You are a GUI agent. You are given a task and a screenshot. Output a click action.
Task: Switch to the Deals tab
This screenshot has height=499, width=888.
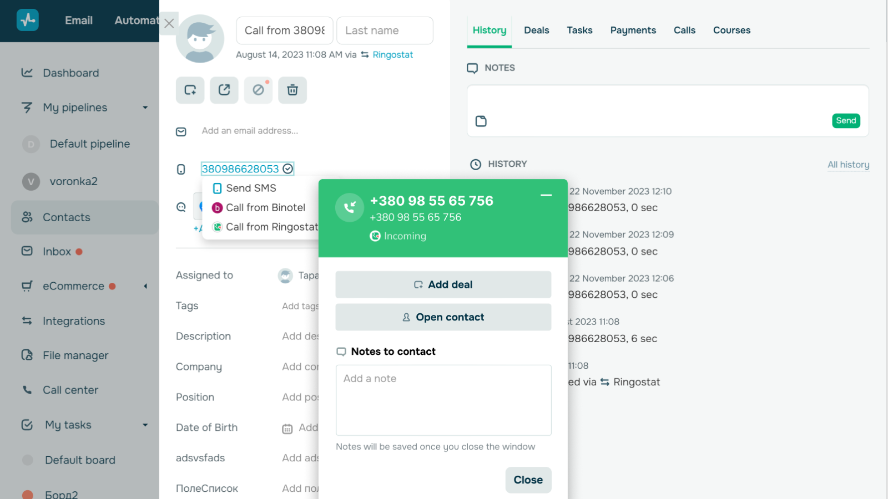pyautogui.click(x=536, y=30)
